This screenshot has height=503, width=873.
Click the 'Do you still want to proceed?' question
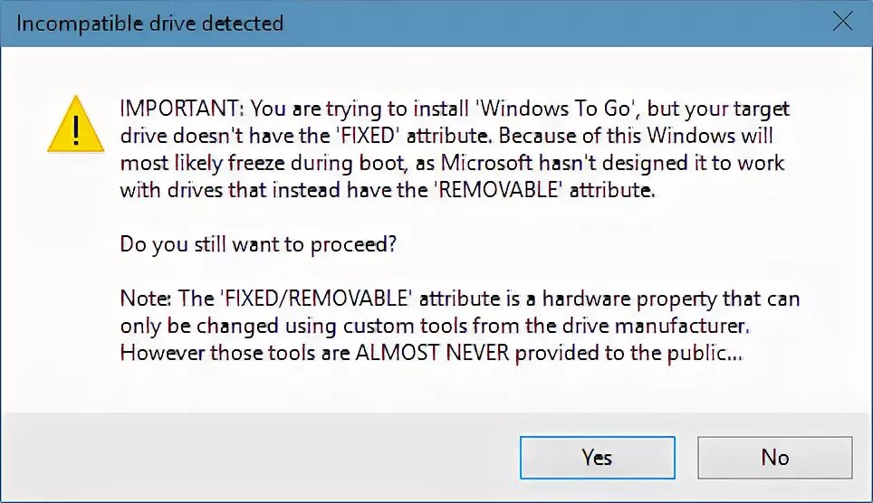click(258, 244)
